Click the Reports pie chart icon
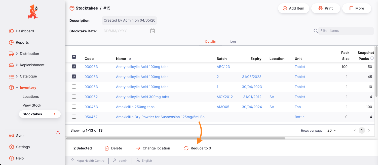Image resolution: width=378 pixels, height=165 pixels. 11,42
